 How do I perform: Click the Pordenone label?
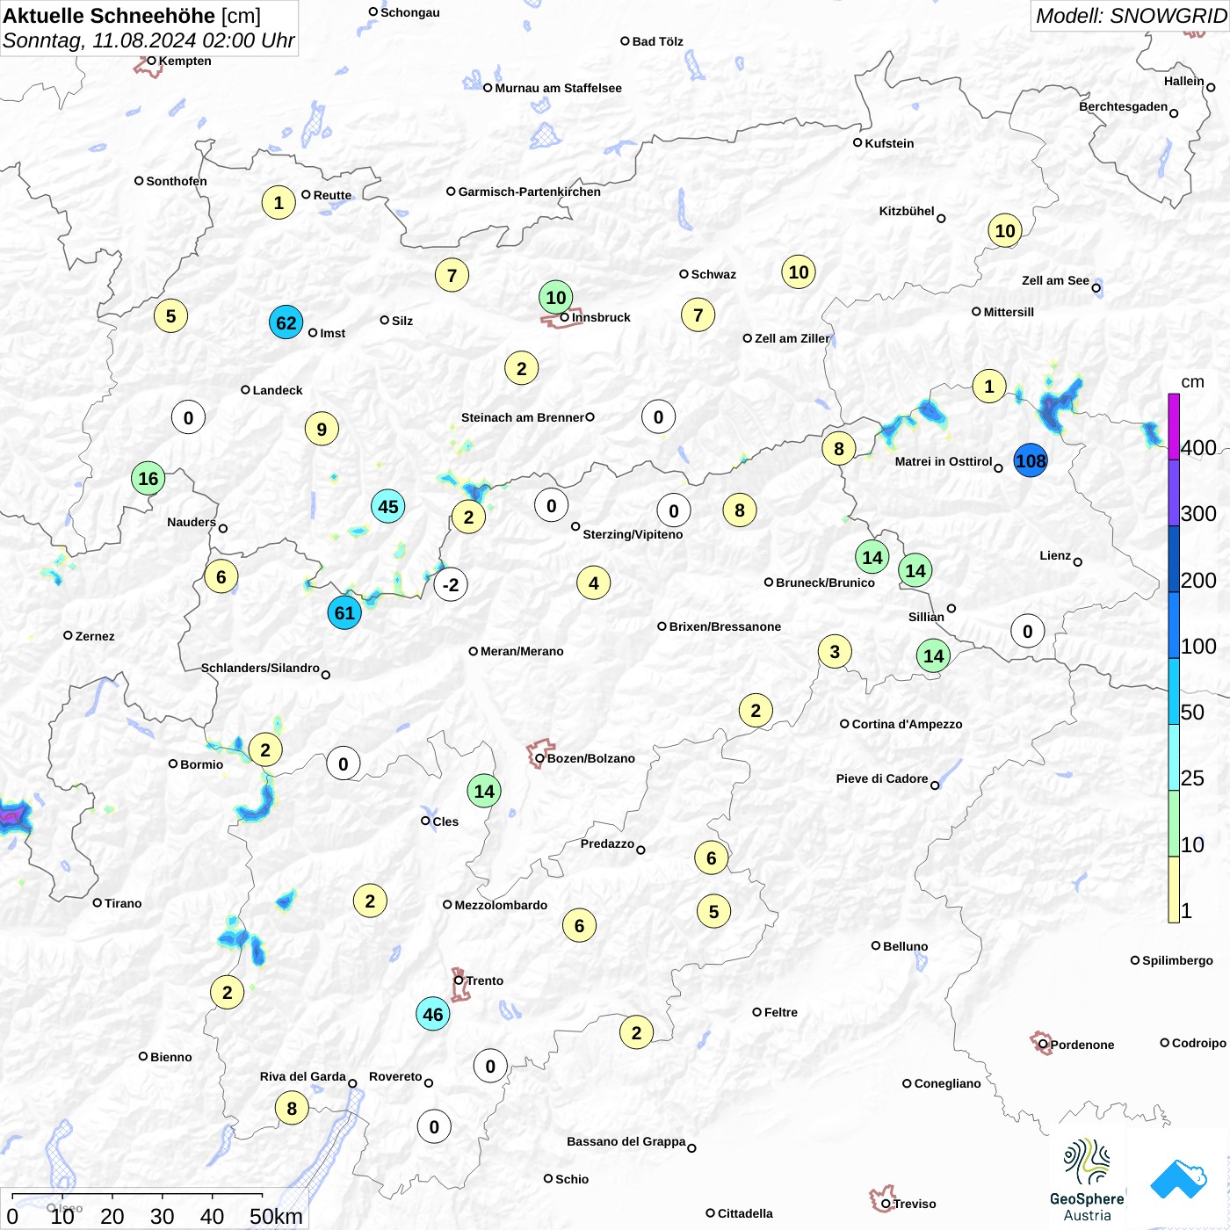(x=1082, y=1045)
